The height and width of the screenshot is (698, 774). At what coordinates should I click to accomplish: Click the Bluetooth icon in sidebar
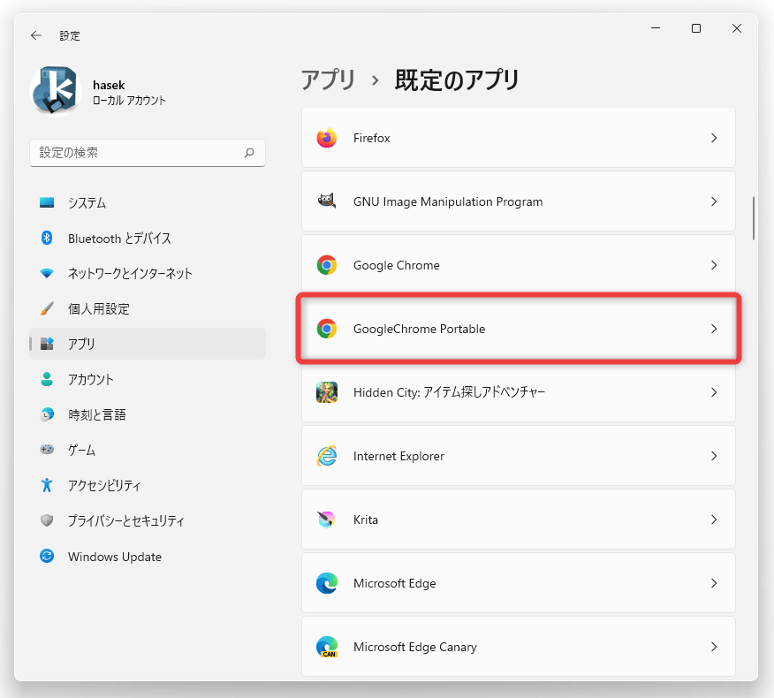click(47, 238)
